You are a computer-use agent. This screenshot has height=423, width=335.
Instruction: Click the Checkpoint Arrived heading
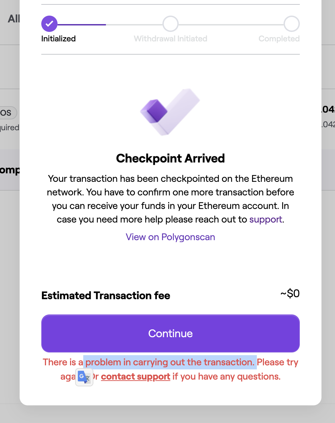[x=170, y=158]
